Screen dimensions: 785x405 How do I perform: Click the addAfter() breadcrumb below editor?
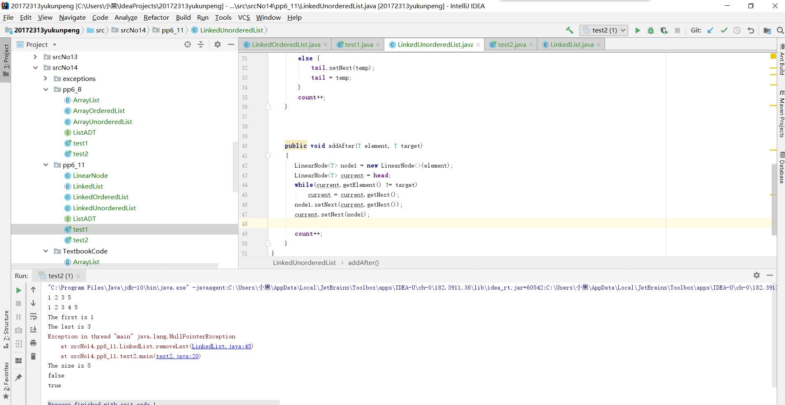click(363, 262)
